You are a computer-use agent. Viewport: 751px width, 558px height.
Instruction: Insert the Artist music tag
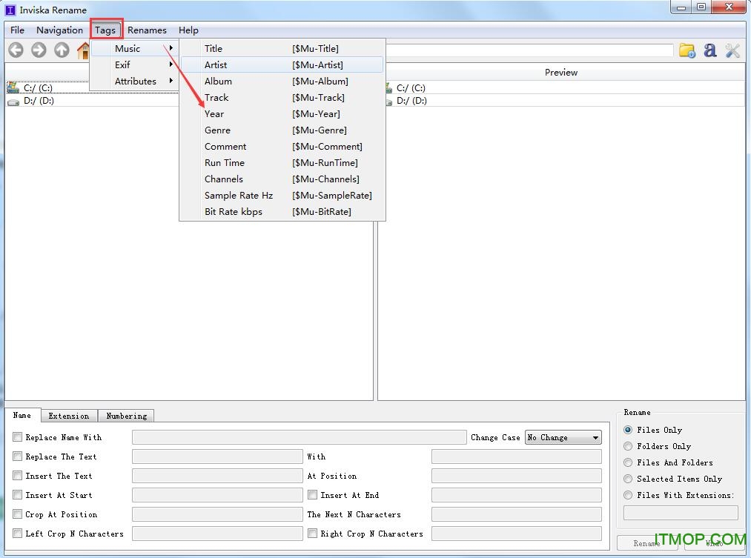[282, 64]
